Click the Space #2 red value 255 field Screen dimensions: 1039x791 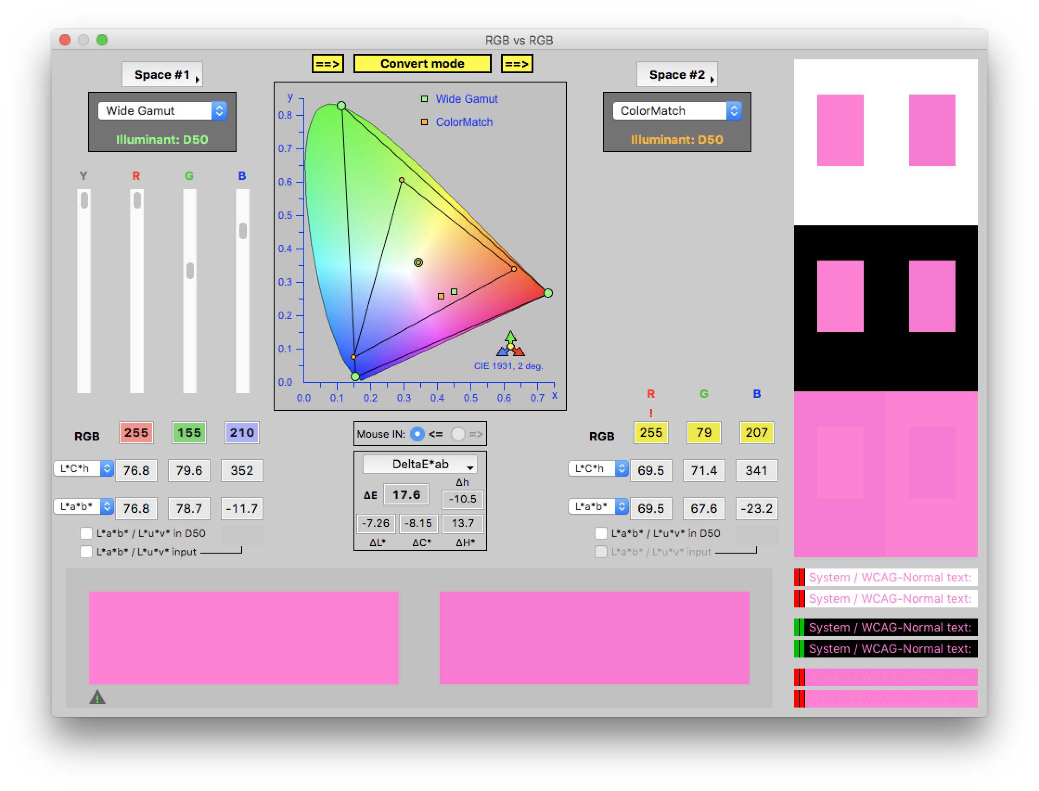[651, 433]
